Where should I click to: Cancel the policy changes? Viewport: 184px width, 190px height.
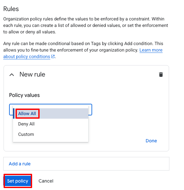pyautogui.click(x=46, y=181)
